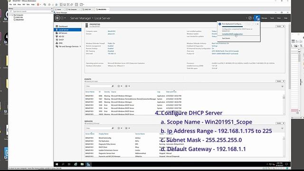Select the Diagnostic Policy Service row

tap(184, 144)
